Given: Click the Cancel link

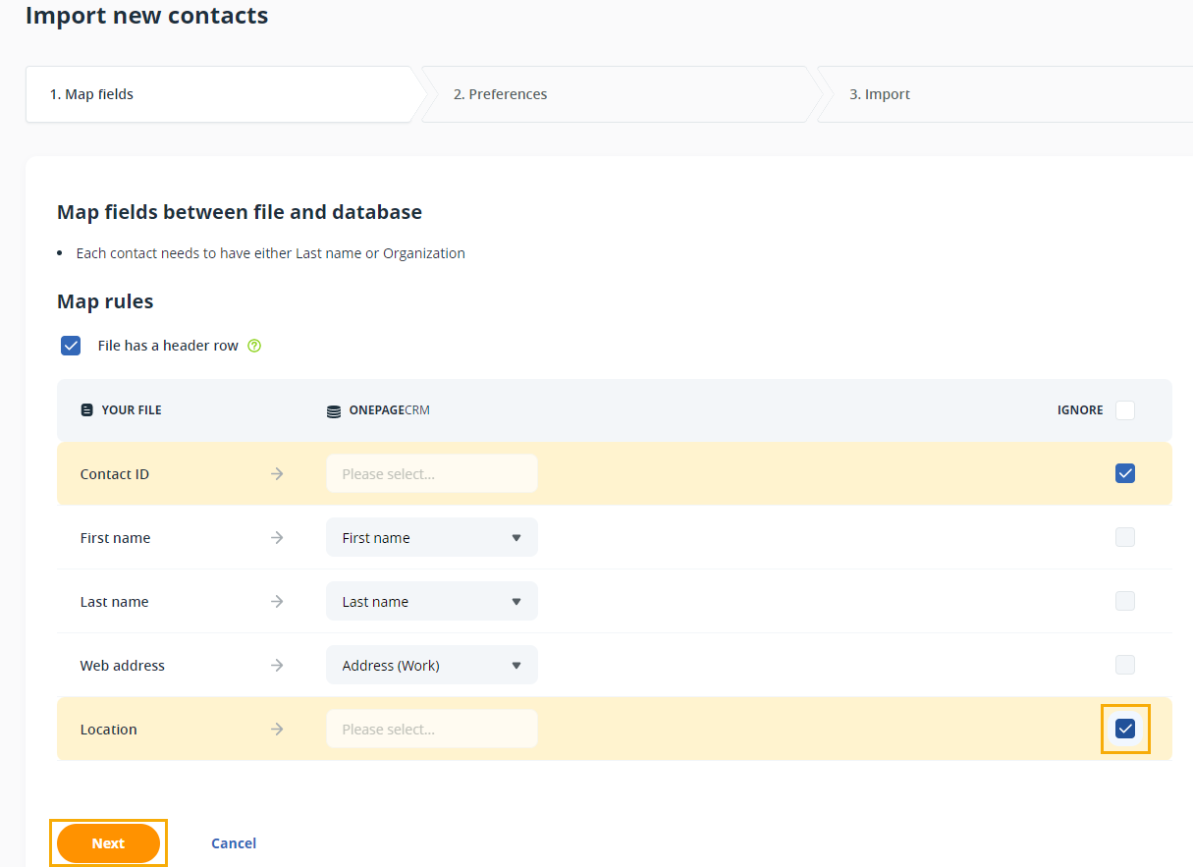Looking at the screenshot, I should click(234, 843).
